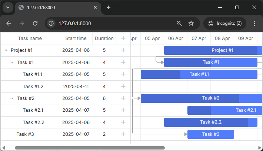
Task: View site information icon in address bar
Action: [52, 23]
